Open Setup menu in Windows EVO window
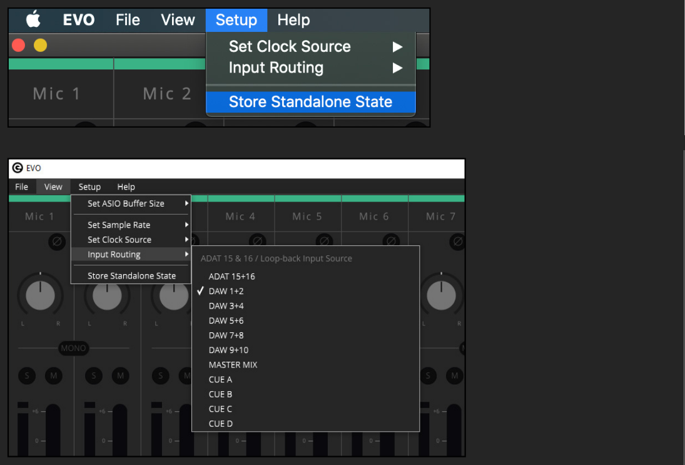The width and height of the screenshot is (685, 465). point(89,187)
